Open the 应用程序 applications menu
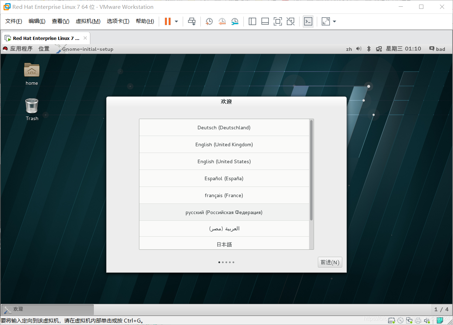The width and height of the screenshot is (453, 325). 21,49
